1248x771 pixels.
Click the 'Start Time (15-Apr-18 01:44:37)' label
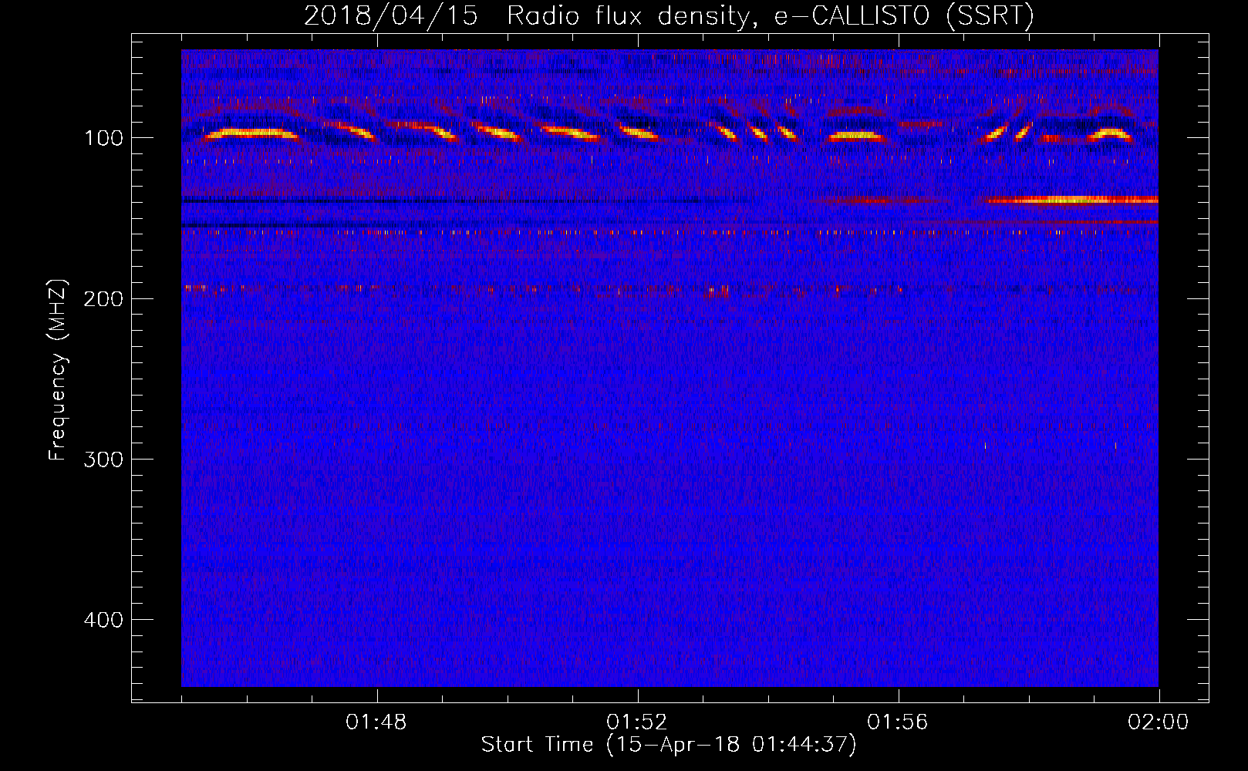tap(669, 745)
